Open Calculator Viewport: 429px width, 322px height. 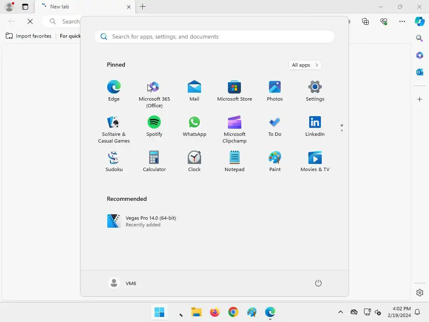click(154, 162)
